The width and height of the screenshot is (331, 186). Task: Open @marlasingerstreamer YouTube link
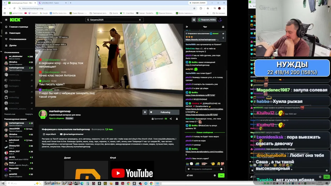click(72, 134)
